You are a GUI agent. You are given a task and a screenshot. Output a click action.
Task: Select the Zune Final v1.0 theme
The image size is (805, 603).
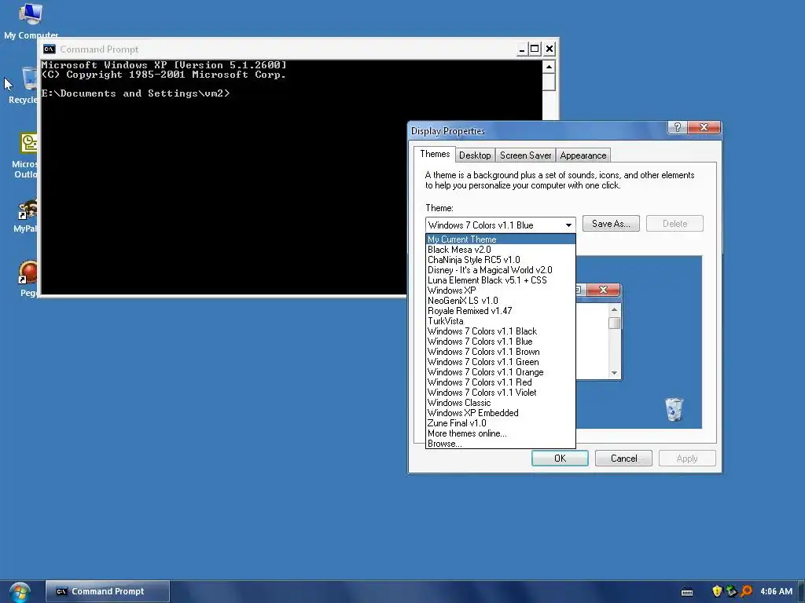pos(501,423)
